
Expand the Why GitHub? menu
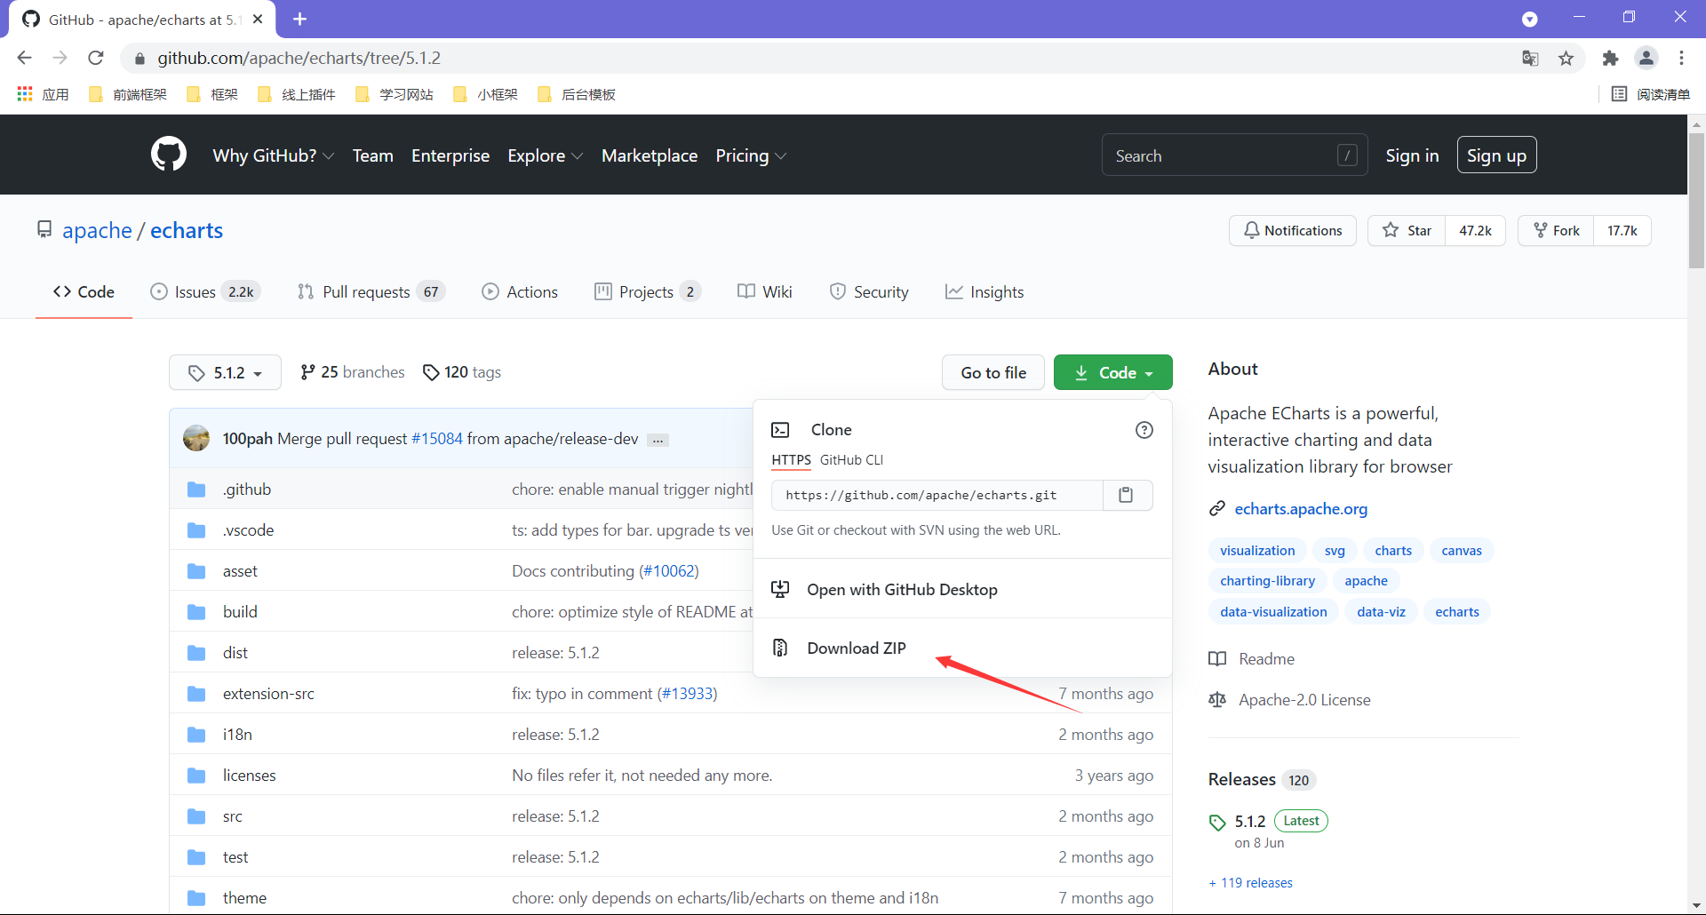[273, 155]
